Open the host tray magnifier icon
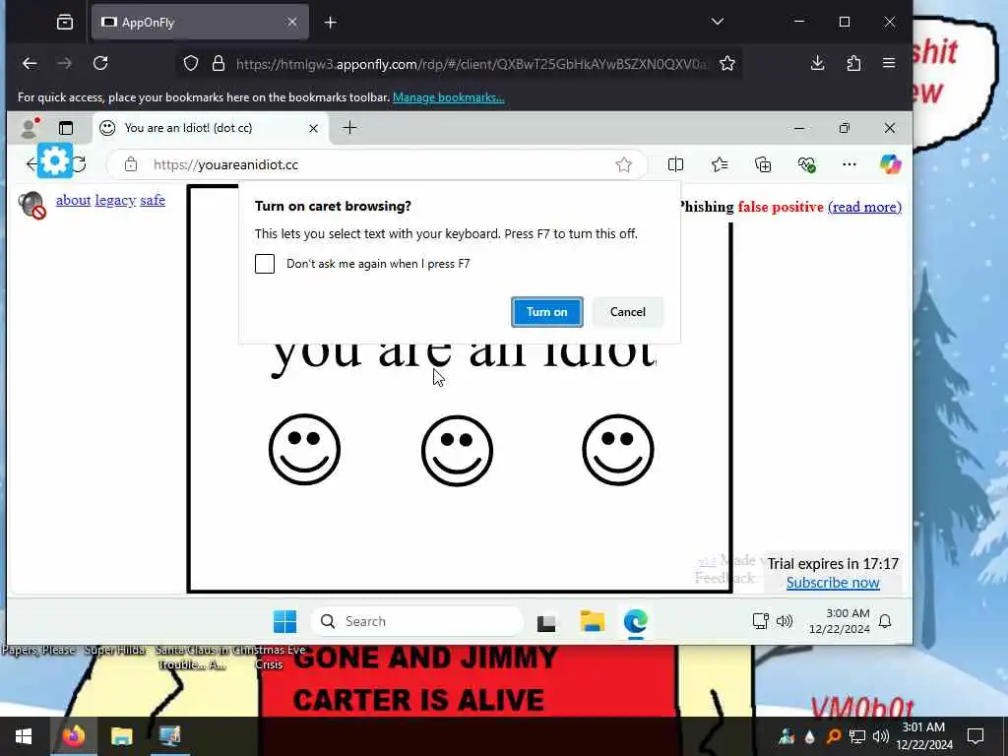Image resolution: width=1008 pixels, height=756 pixels. (x=834, y=736)
